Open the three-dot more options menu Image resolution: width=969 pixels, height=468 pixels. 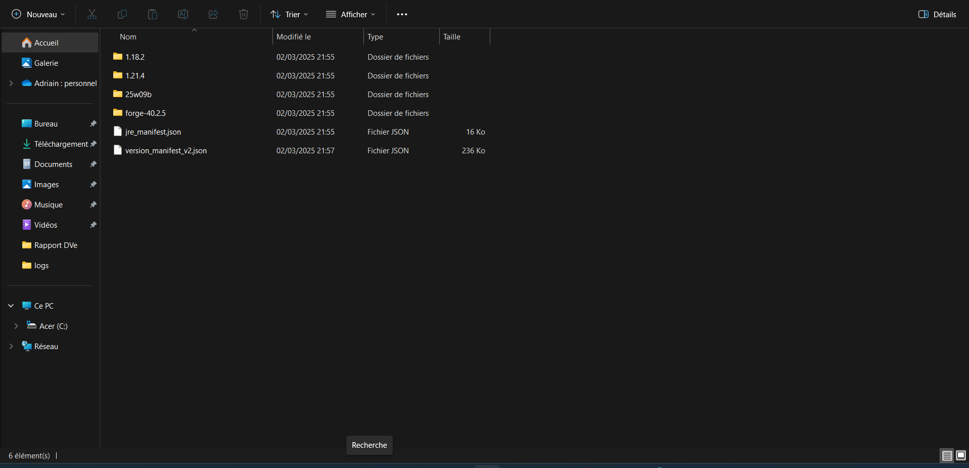point(402,14)
